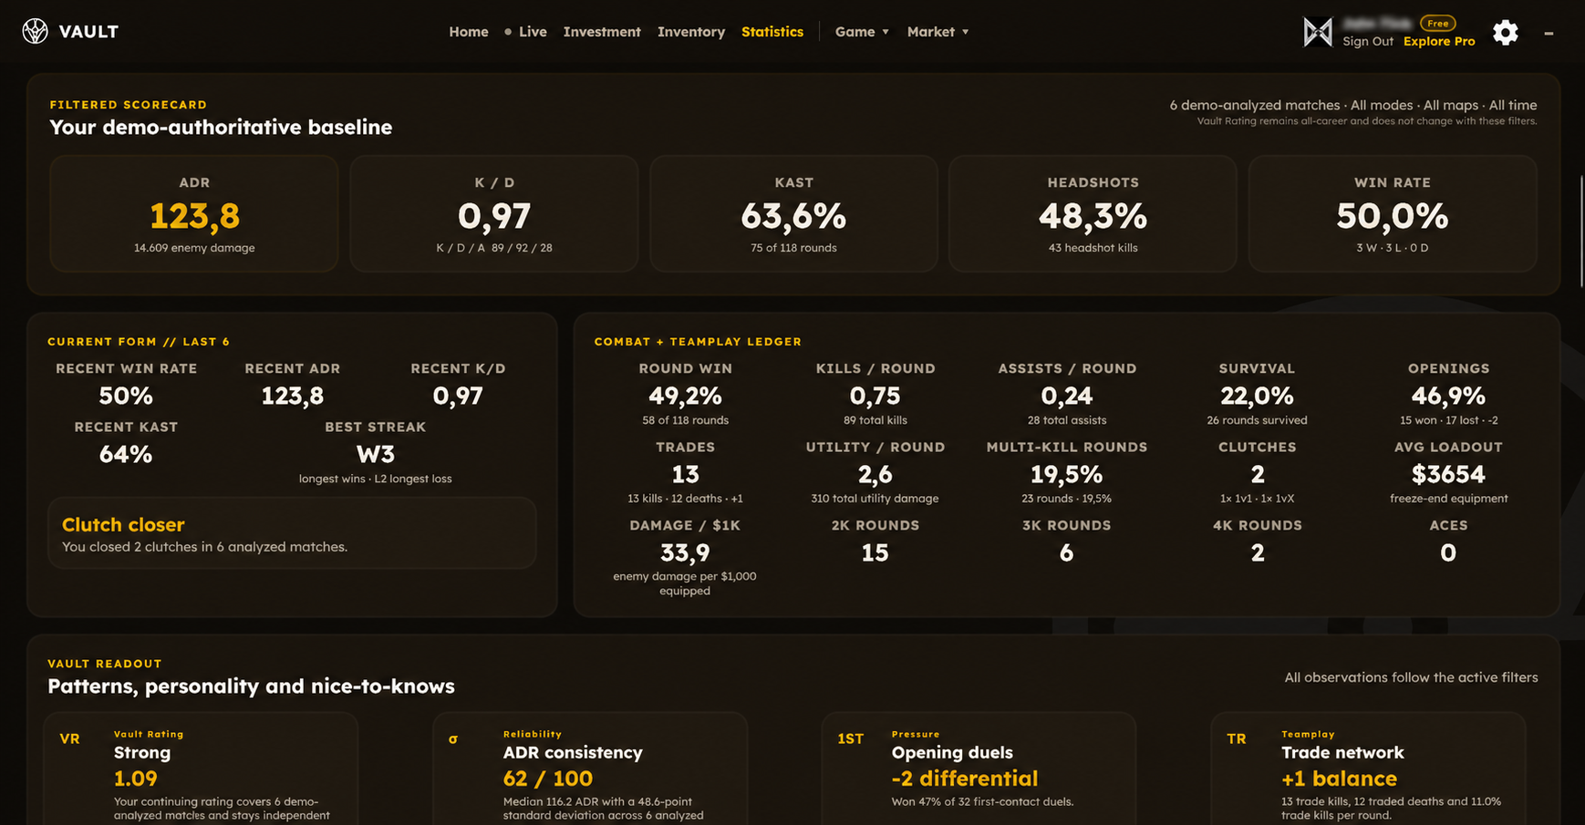This screenshot has width=1585, height=825.
Task: Click the TR Teamplay badge
Action: (x=1237, y=739)
